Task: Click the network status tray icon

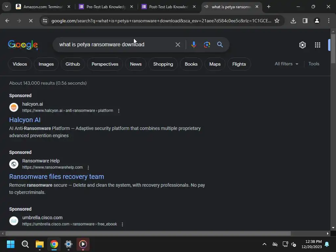Action: pyautogui.click(x=285, y=244)
